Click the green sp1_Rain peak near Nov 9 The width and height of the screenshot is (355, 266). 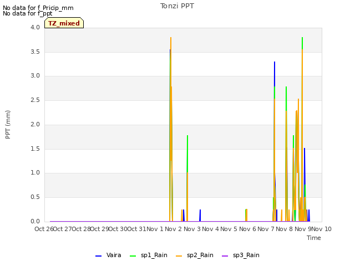tap(302, 43)
